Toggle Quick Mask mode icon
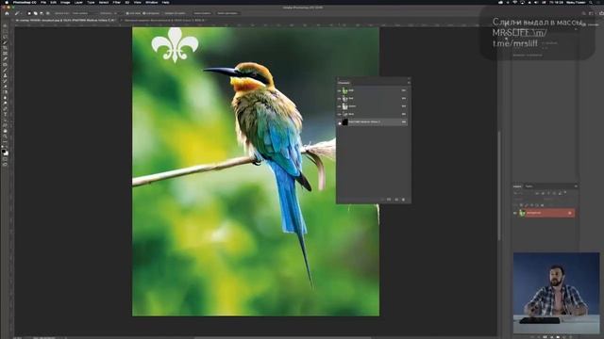604x339 pixels. (x=5, y=159)
